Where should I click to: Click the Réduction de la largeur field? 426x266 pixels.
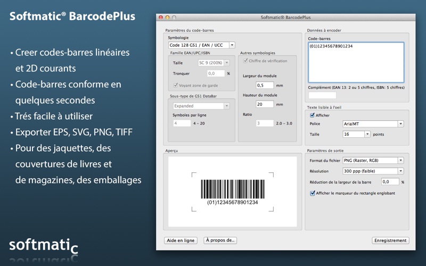pyautogui.click(x=390, y=182)
